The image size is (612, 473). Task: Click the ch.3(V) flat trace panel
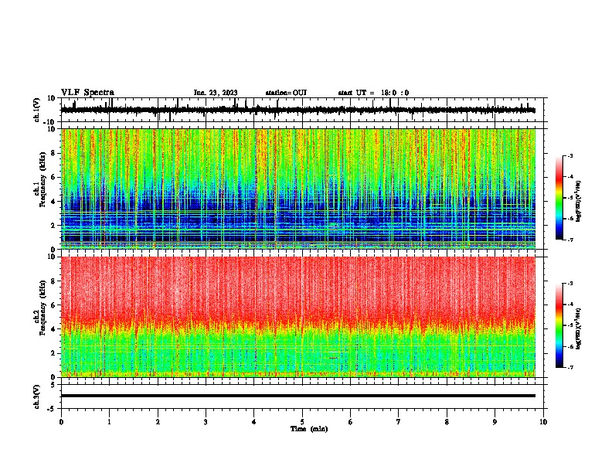click(x=302, y=396)
